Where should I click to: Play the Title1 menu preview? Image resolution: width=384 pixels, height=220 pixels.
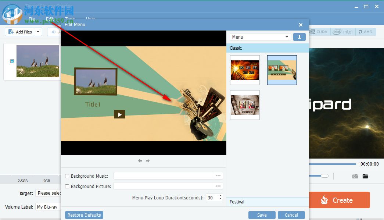(119, 114)
